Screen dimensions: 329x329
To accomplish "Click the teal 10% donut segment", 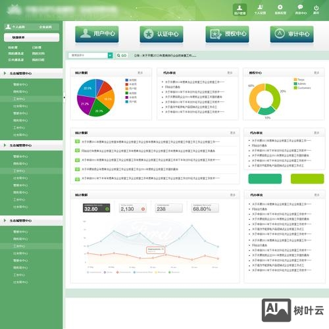I will point(266,111).
